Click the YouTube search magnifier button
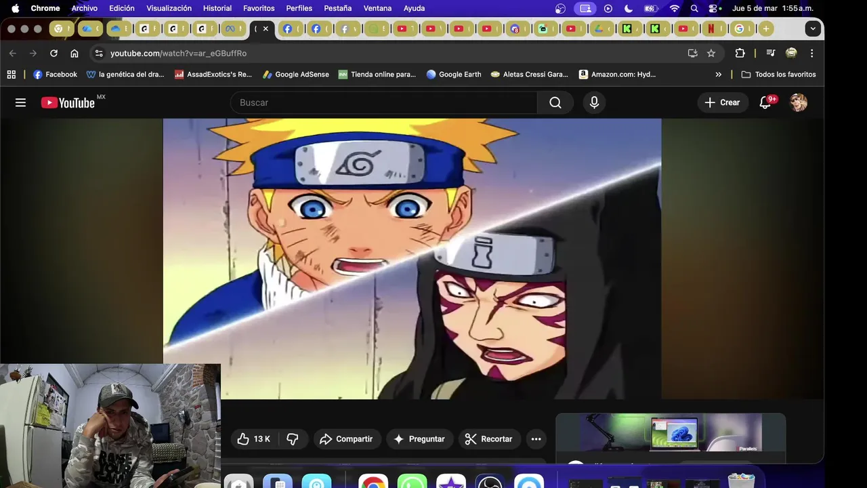 pyautogui.click(x=555, y=102)
